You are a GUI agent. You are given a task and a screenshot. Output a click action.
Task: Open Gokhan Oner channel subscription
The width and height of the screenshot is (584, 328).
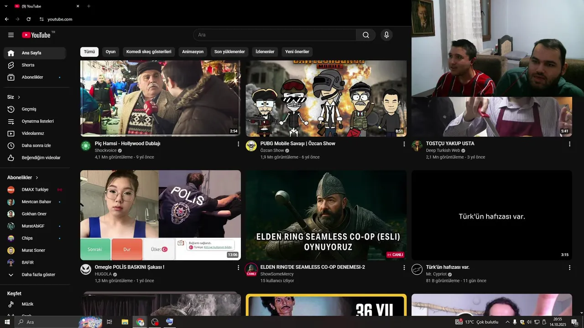35,214
